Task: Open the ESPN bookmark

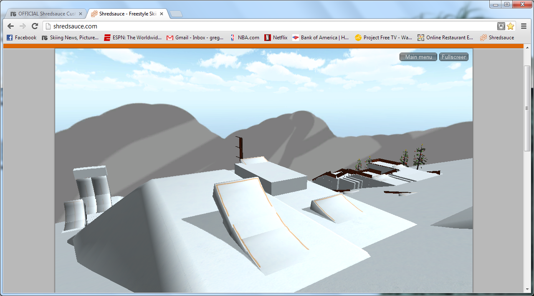Action: click(133, 38)
